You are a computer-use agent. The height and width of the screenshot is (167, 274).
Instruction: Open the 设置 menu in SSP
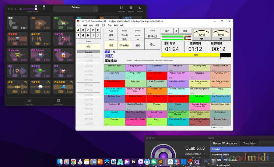(97, 26)
